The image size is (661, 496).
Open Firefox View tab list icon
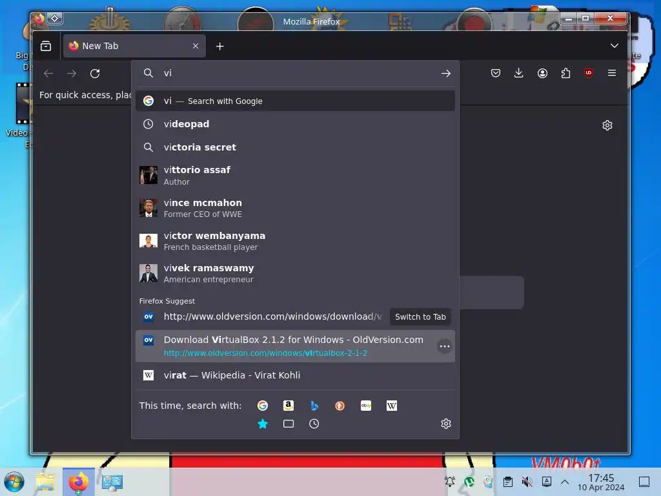coord(46,46)
